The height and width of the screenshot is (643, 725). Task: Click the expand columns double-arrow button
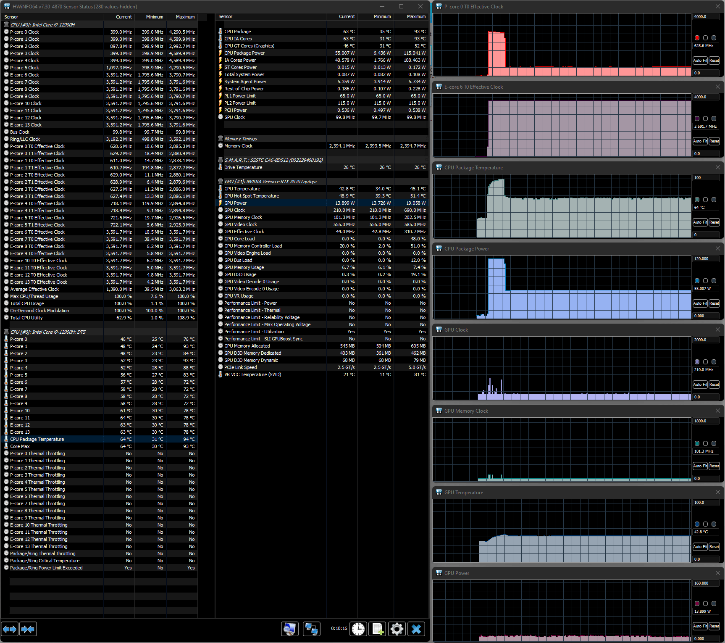coord(10,629)
